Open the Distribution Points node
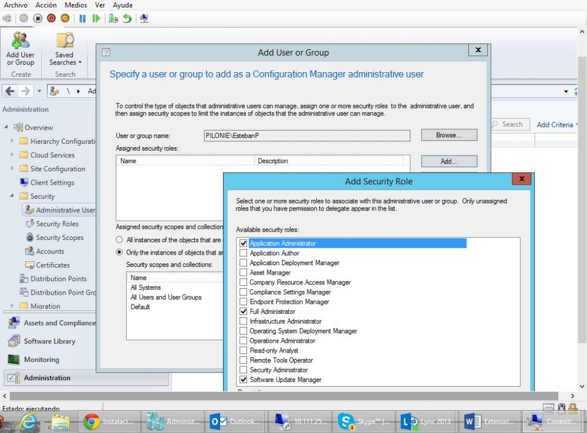This screenshot has width=587, height=433. point(53,279)
